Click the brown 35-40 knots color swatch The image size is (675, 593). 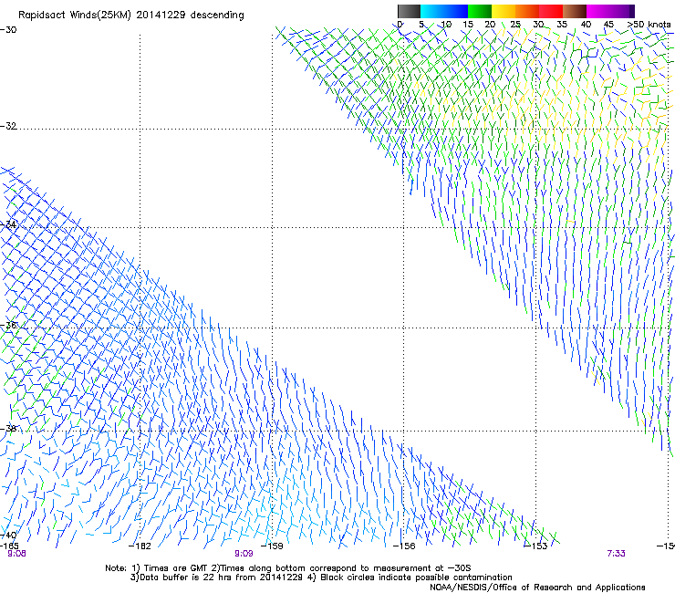point(575,11)
